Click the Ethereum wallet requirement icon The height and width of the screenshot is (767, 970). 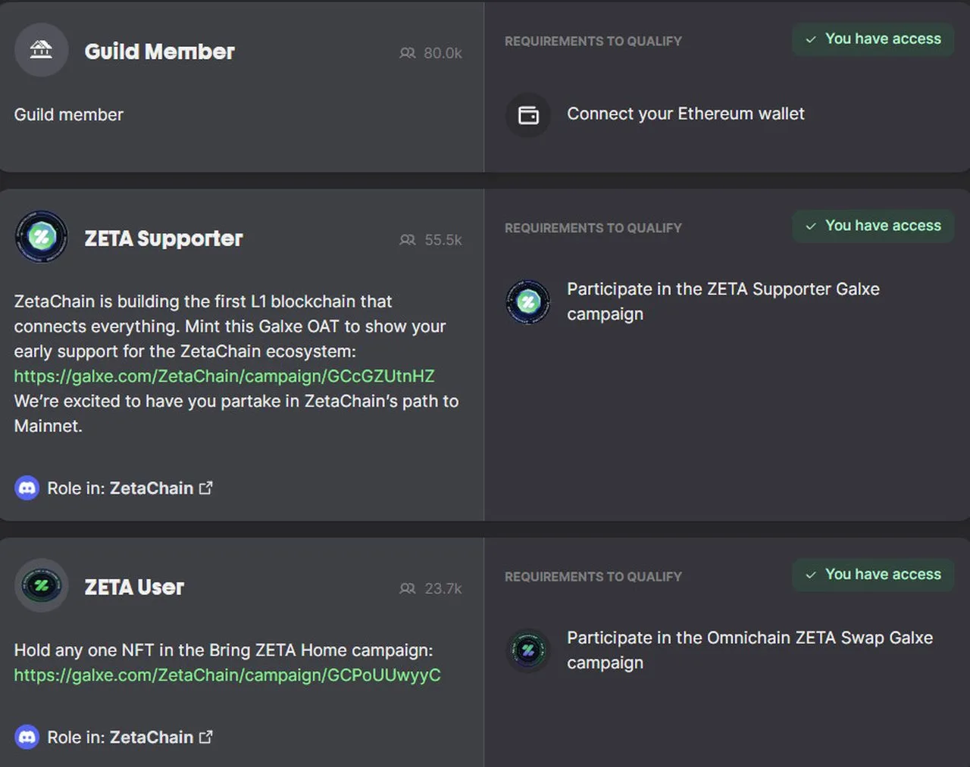pos(528,115)
